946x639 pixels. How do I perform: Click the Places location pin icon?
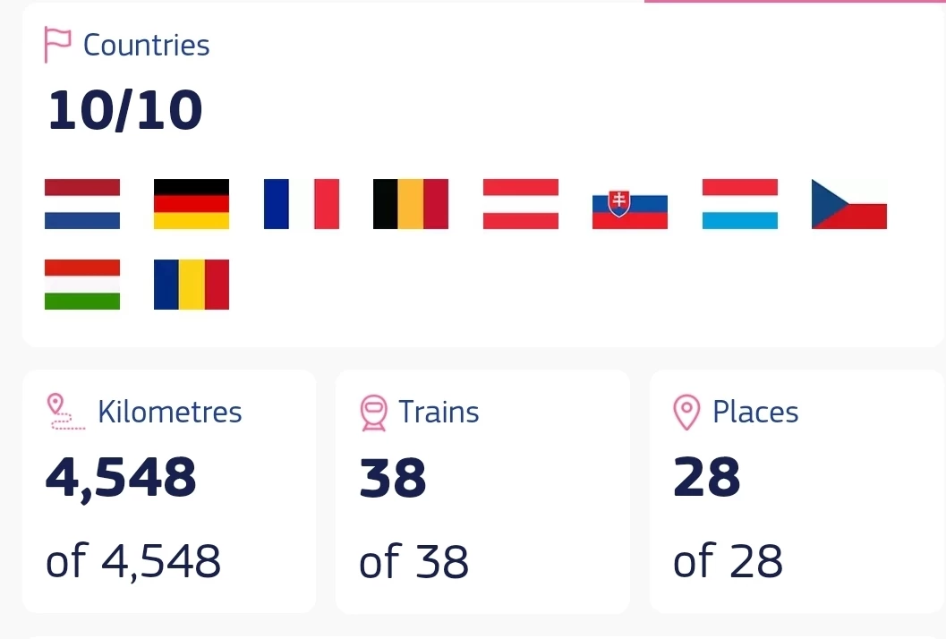[686, 413]
